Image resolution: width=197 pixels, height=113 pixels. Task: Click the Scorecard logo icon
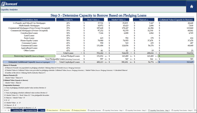point(3,4)
